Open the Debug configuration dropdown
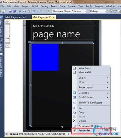Screen dimensions: 121x138 click(98, 11)
